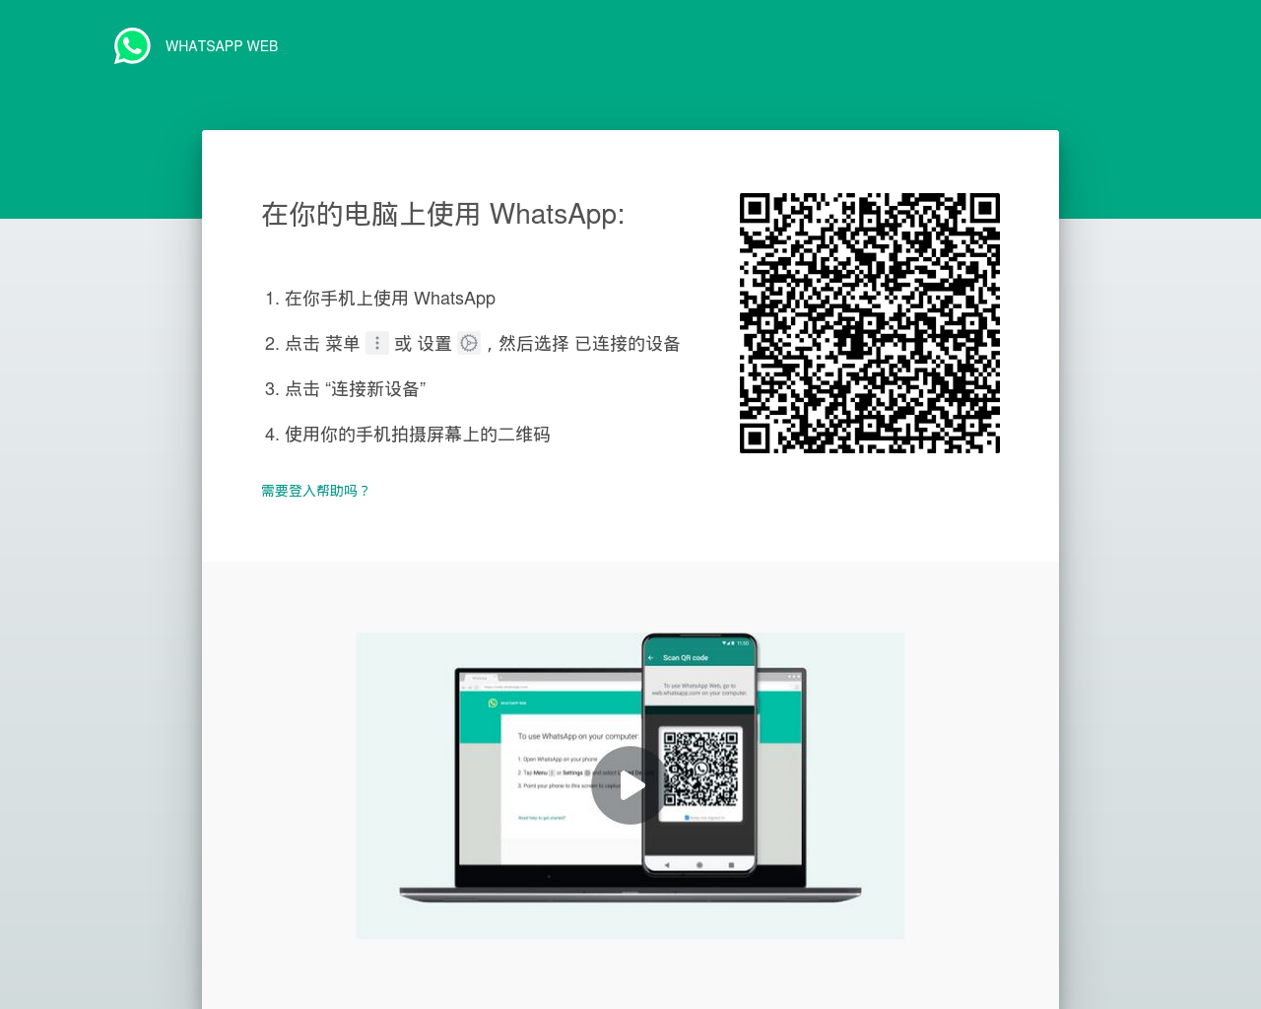Open the 需要登入帮助吗？ help link
This screenshot has width=1261, height=1009.
(x=315, y=491)
